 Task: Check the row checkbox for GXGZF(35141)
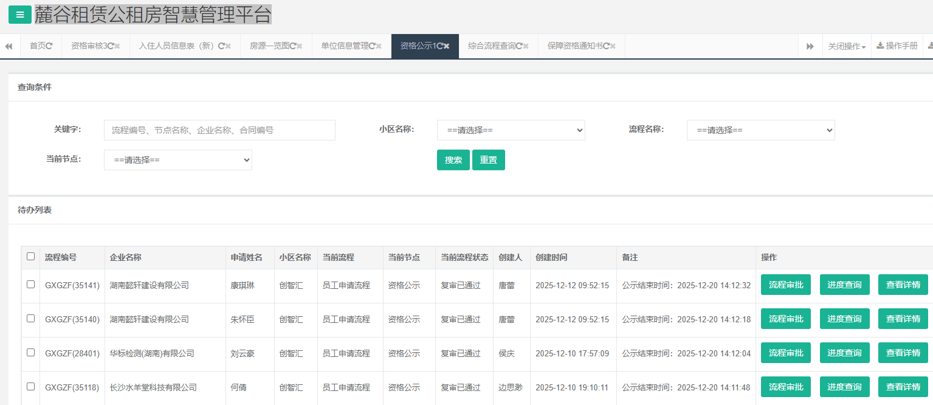(x=31, y=285)
